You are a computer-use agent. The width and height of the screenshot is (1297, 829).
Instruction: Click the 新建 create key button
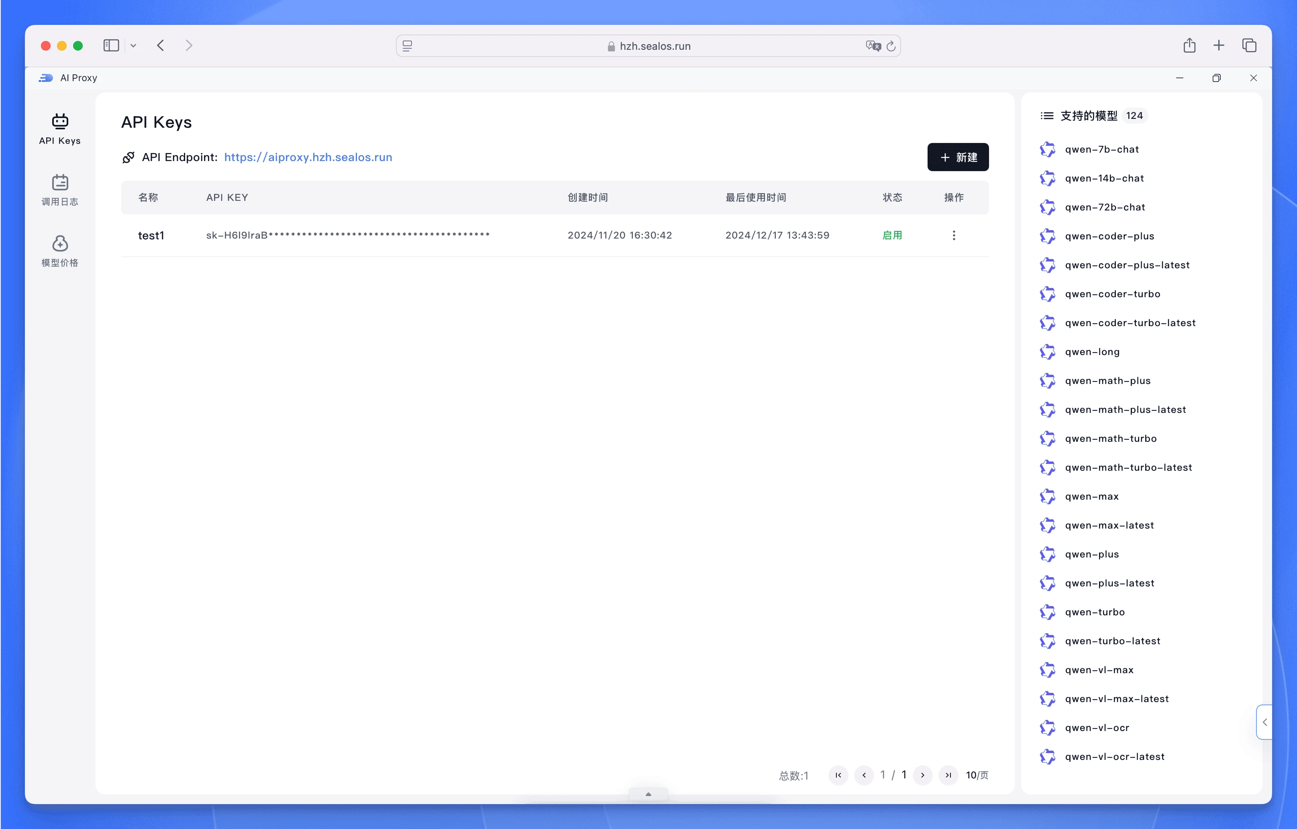(x=958, y=157)
